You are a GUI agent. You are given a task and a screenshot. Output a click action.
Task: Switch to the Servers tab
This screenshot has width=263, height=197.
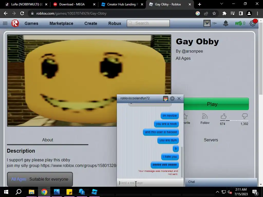click(211, 140)
